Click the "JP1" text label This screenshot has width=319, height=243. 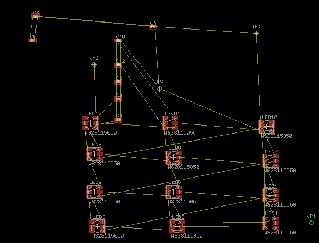pos(311,216)
